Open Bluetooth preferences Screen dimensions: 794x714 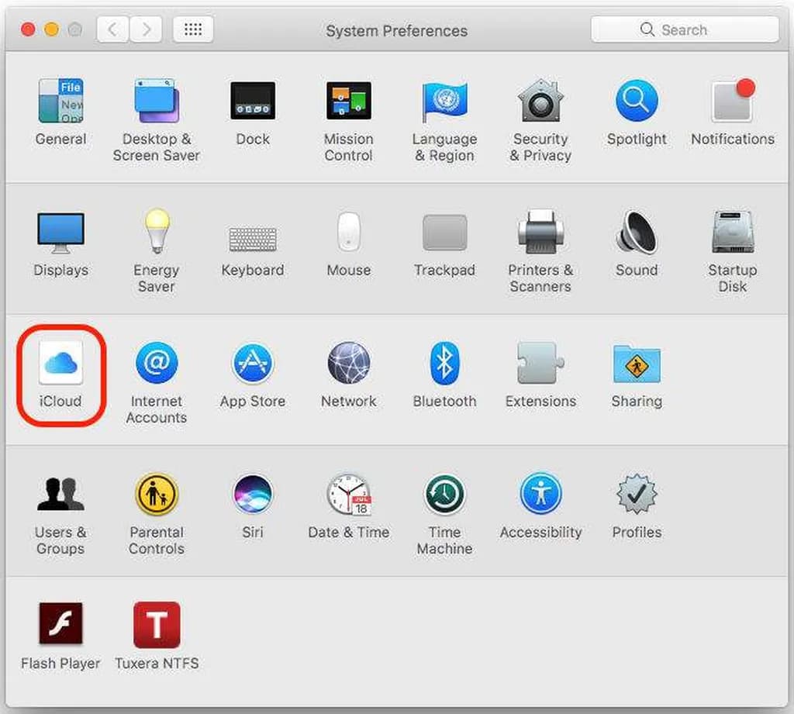[x=444, y=364]
